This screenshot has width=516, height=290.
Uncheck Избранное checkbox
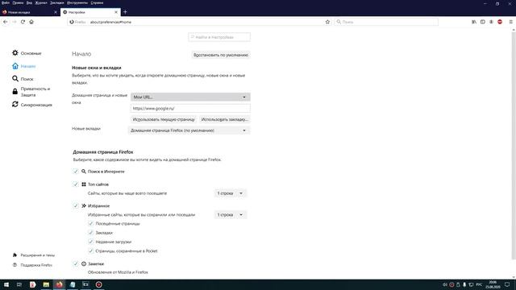tap(75, 205)
